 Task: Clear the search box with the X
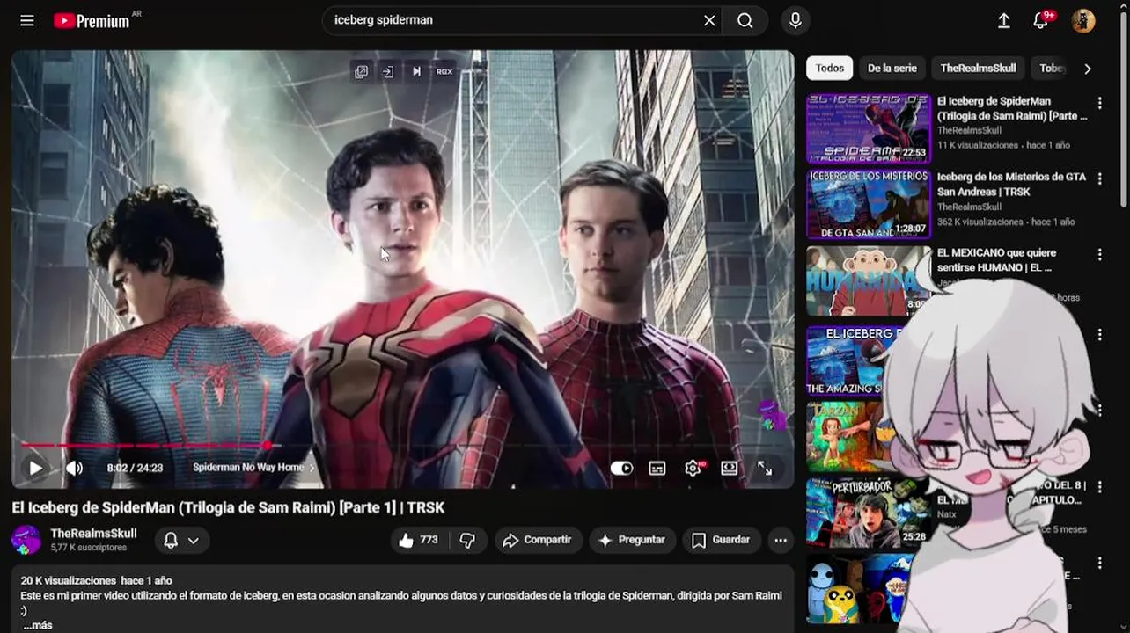point(709,20)
